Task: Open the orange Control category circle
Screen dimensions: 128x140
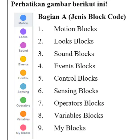Action: (23, 73)
